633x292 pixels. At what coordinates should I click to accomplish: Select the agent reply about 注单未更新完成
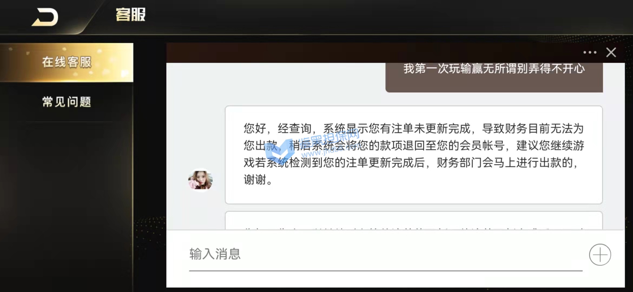click(x=414, y=155)
